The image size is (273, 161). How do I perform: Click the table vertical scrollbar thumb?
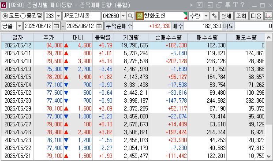click(269, 82)
